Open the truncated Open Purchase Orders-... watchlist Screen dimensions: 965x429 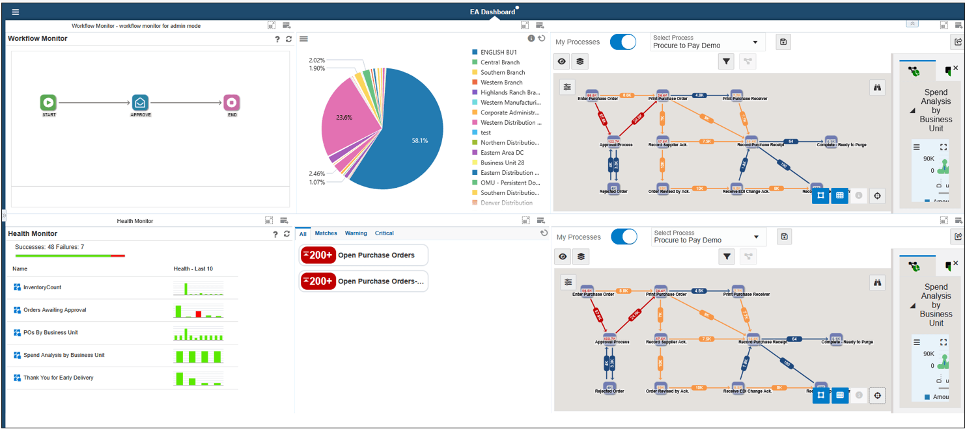pyautogui.click(x=363, y=281)
